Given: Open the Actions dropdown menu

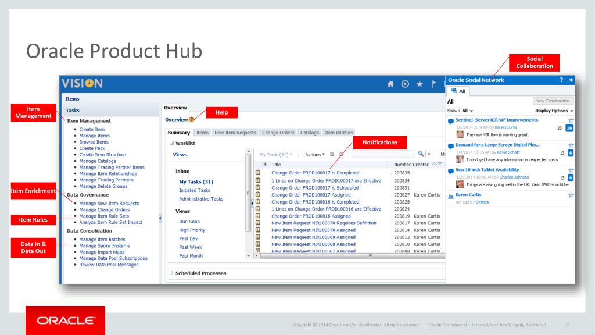Looking at the screenshot, I should (x=314, y=154).
